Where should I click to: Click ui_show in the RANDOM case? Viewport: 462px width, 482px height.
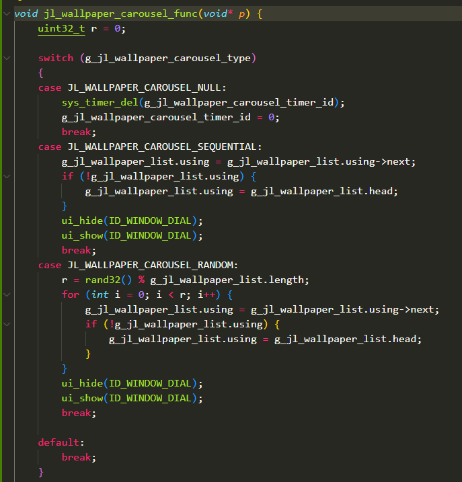pyautogui.click(x=82, y=398)
